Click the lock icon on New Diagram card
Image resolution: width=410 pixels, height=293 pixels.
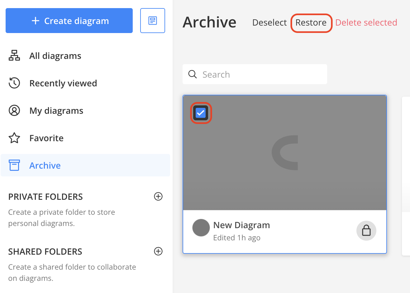coord(366,231)
